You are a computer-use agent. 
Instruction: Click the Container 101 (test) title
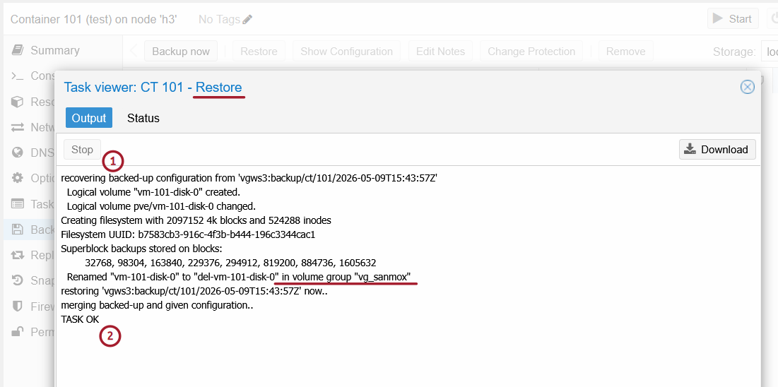pos(94,19)
